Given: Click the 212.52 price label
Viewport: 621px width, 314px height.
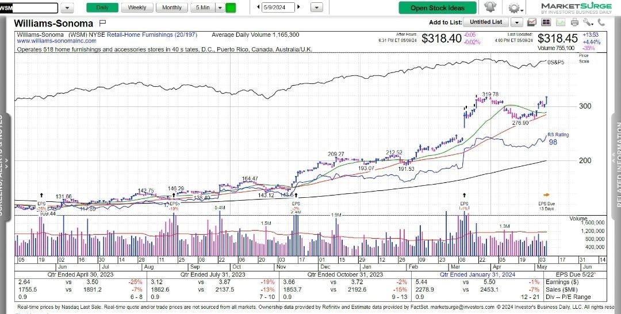Looking at the screenshot, I should 394,152.
